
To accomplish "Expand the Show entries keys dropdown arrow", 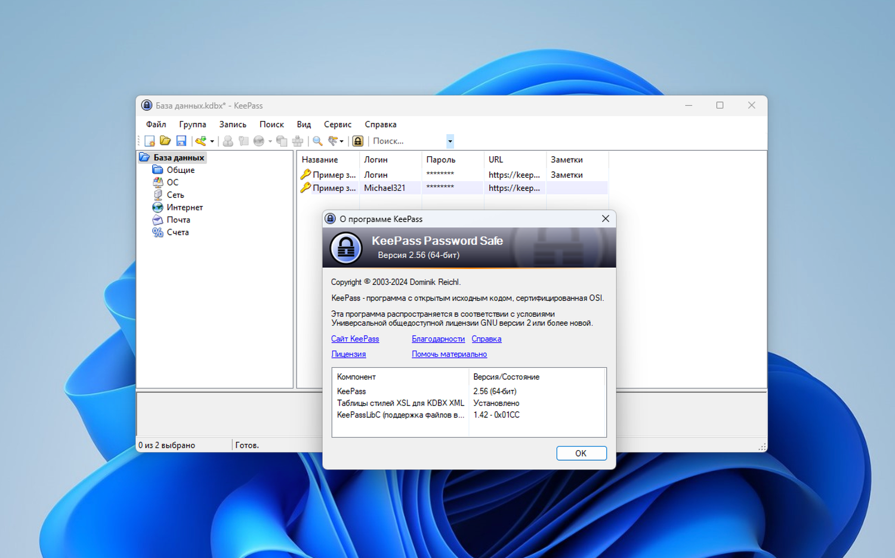I will [x=342, y=141].
